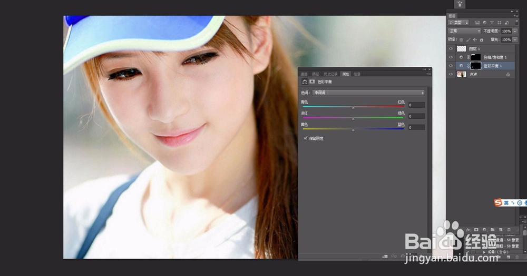Lock image pixels with brush icon

pyautogui.click(x=468, y=39)
